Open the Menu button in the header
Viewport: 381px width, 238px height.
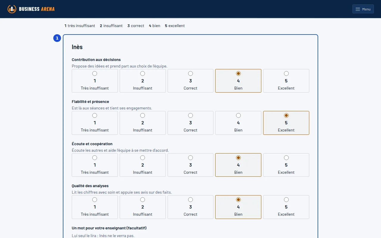click(x=363, y=9)
